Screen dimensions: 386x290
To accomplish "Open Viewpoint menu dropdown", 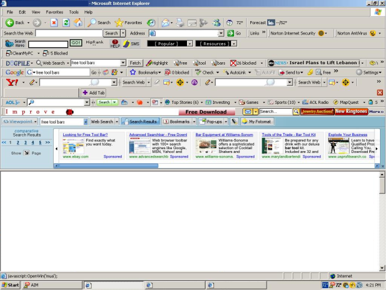I will [36, 121].
